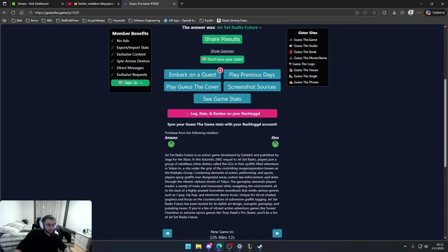Open Hawk Gaming Chair bookmark

click(233, 21)
